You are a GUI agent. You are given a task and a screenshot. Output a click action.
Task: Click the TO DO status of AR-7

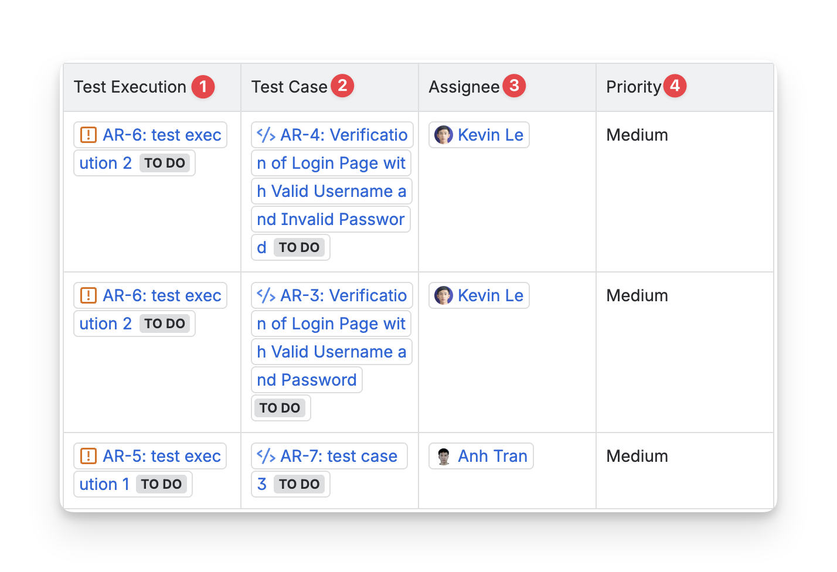pyautogui.click(x=299, y=484)
